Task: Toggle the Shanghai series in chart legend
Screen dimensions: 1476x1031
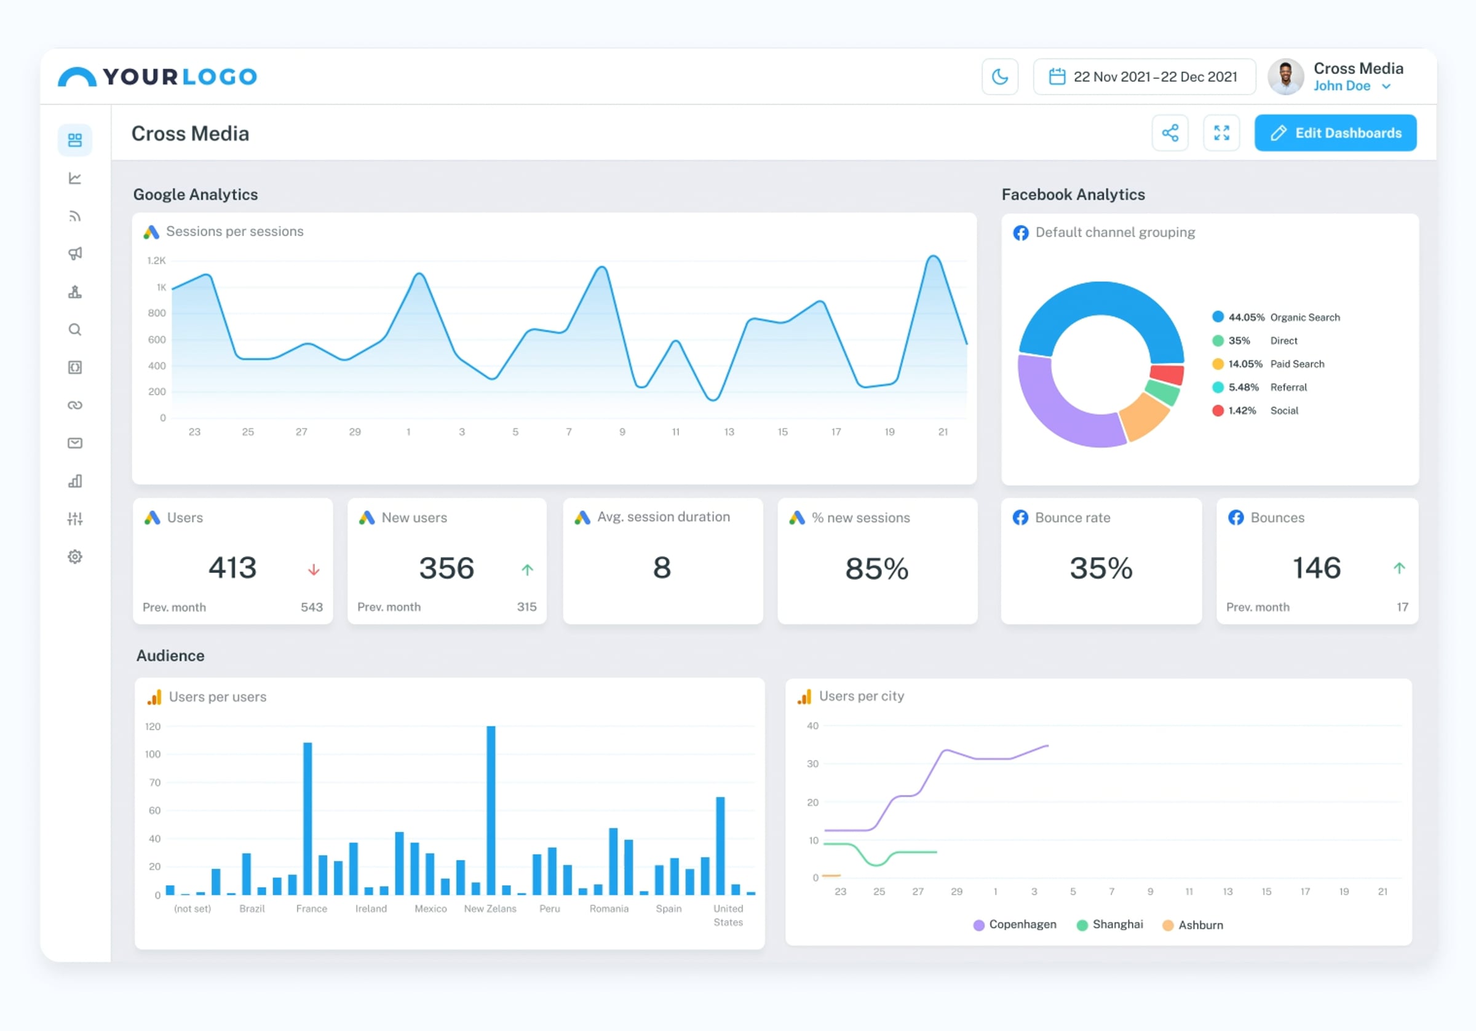Action: pyautogui.click(x=1109, y=924)
